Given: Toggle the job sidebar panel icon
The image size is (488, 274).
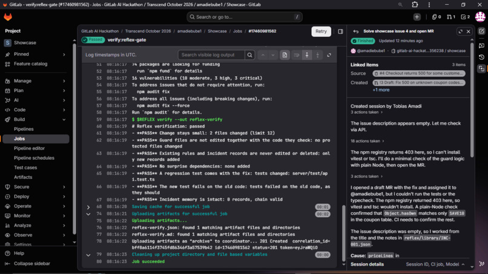Looking at the screenshot, I should click(340, 31).
